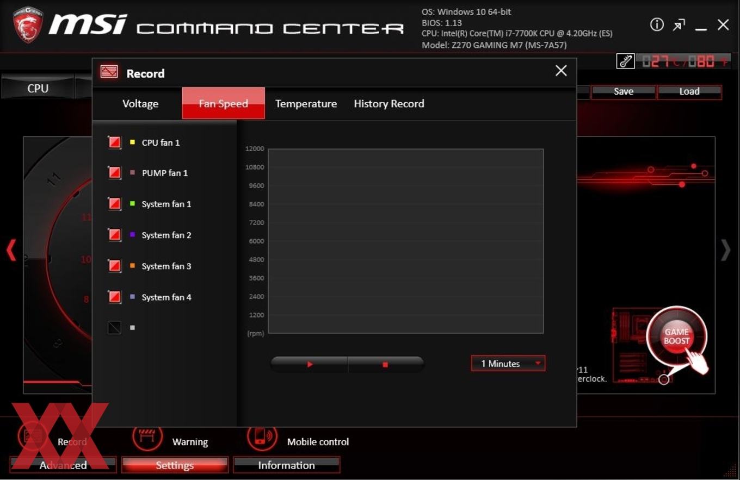Image resolution: width=740 pixels, height=480 pixels.
Task: Click the Save button
Action: (624, 91)
